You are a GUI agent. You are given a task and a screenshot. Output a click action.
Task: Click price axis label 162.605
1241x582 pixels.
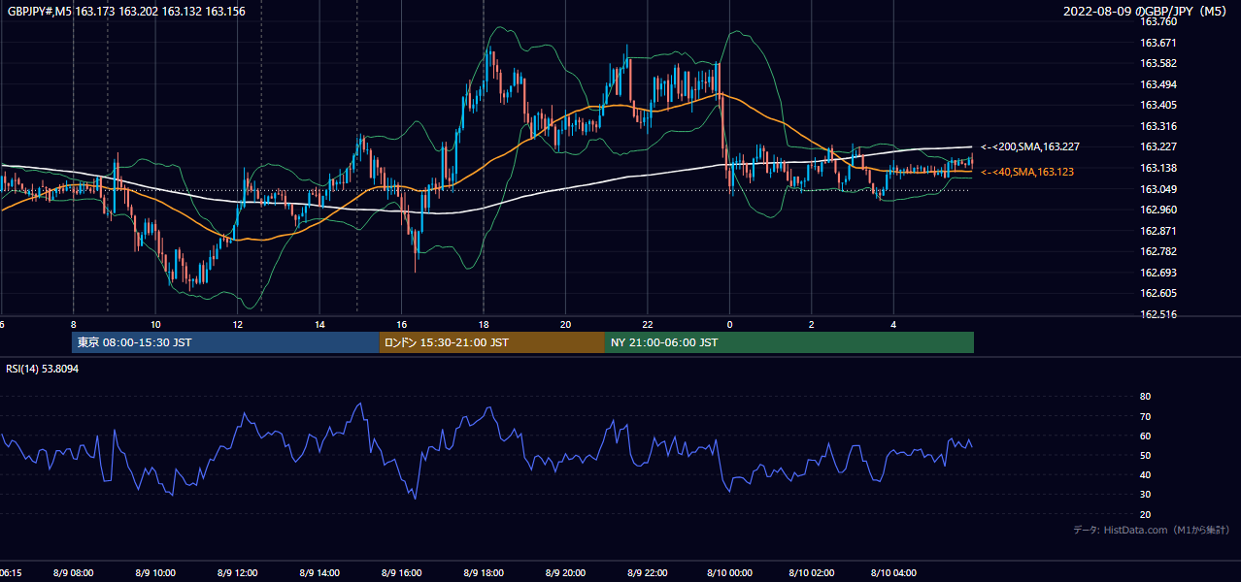(1157, 293)
